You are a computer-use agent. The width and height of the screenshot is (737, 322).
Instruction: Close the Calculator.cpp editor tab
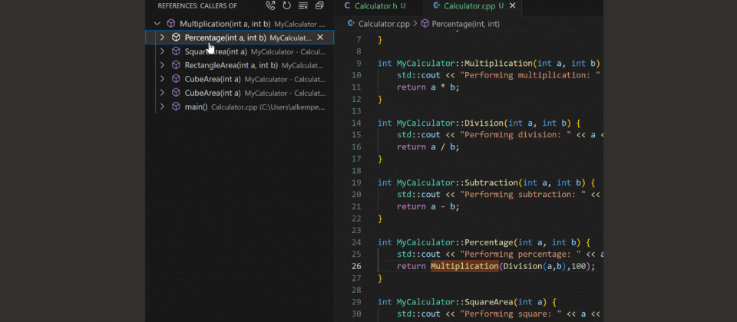point(512,6)
